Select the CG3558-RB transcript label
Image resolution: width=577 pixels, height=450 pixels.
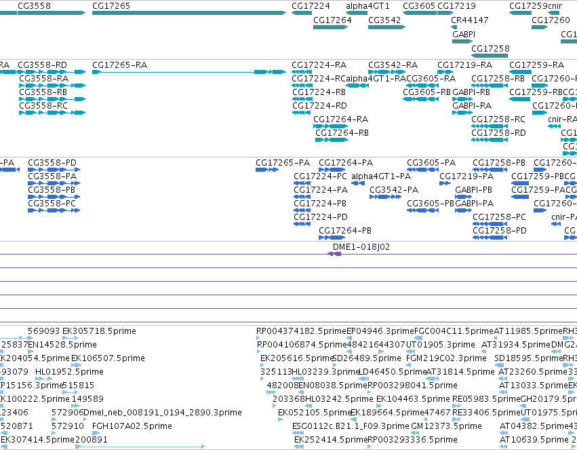(x=43, y=92)
